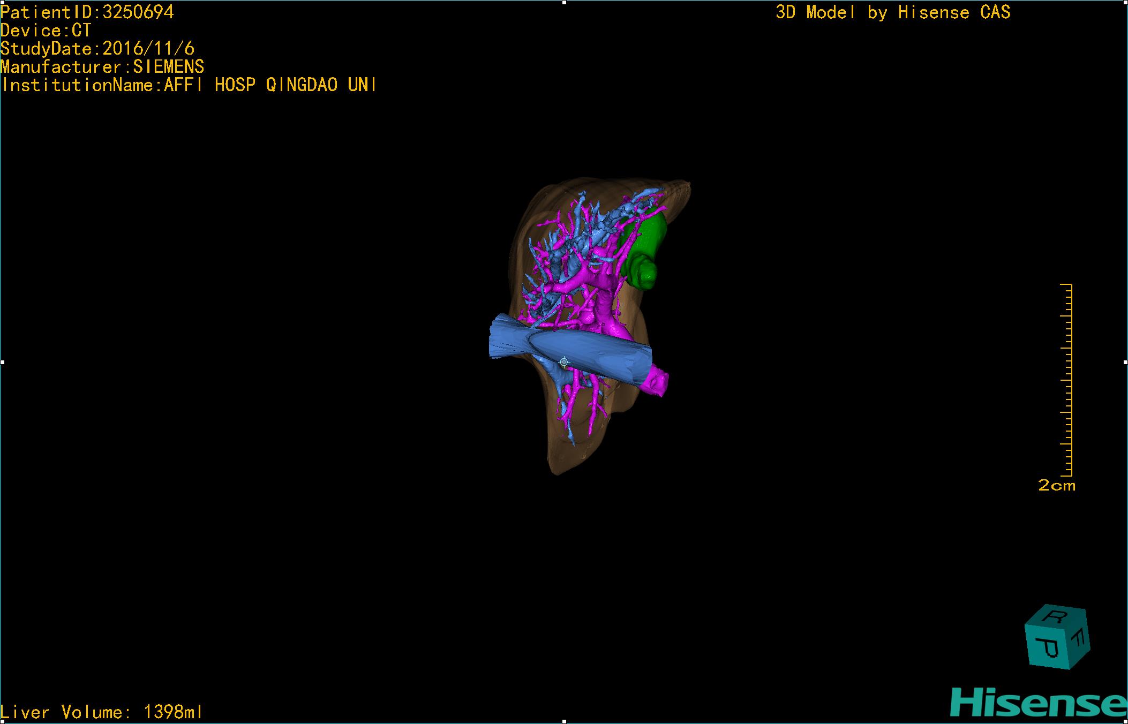Click the left-middle viewport border handle

2,363
